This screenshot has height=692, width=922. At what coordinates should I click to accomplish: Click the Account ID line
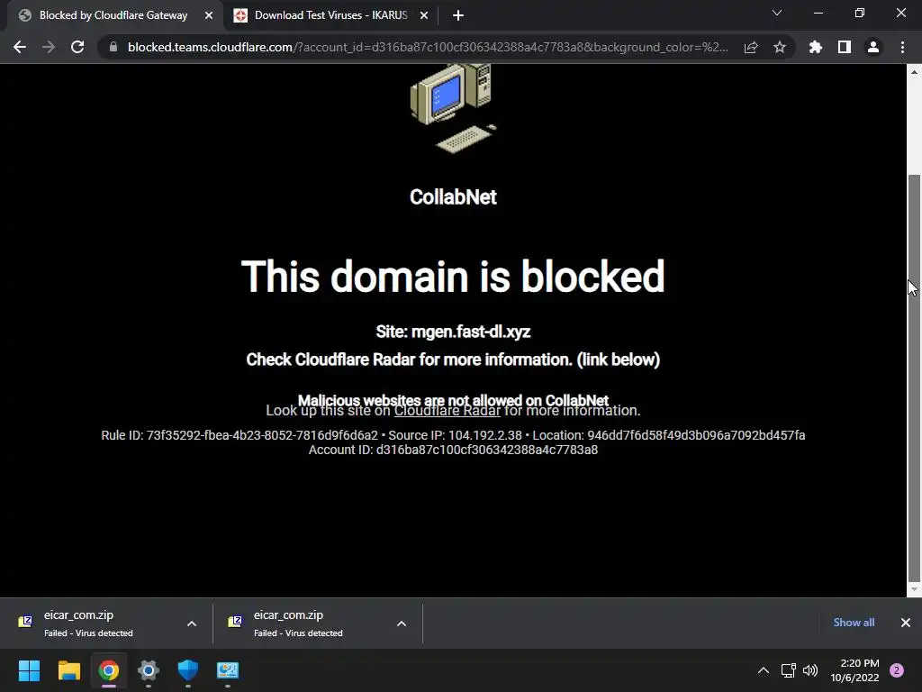click(454, 451)
